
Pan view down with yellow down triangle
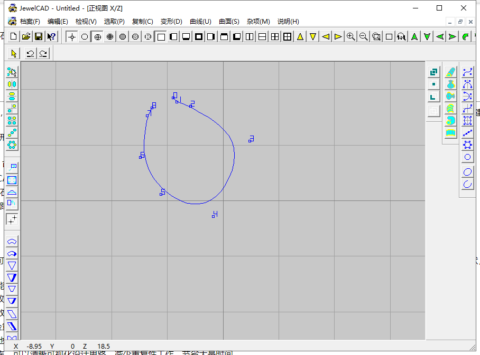click(313, 37)
